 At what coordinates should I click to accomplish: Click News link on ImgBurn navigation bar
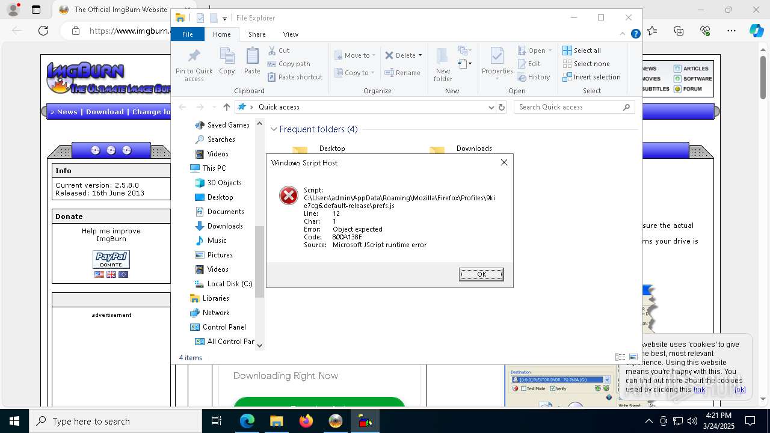tap(67, 112)
